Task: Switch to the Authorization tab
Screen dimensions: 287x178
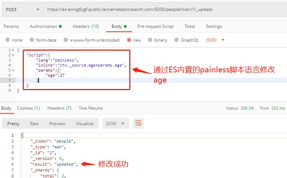Action: 45,26
